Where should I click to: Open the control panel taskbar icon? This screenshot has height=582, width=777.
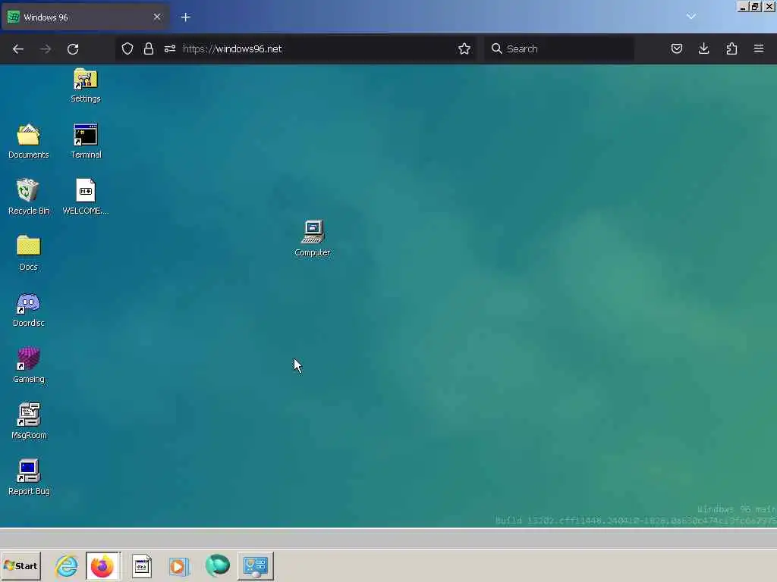click(x=256, y=565)
